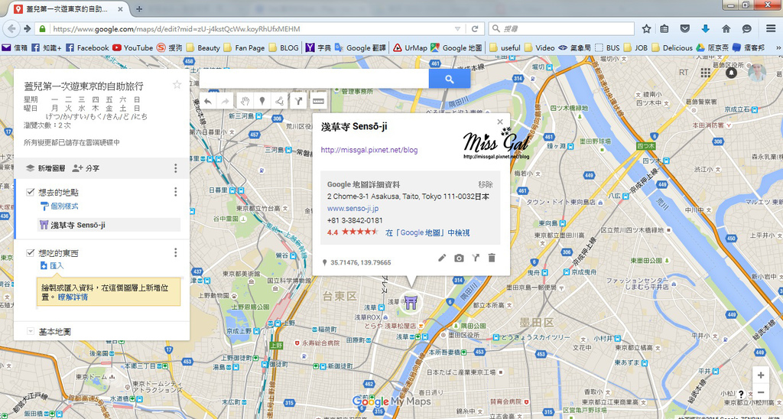Image resolution: width=783 pixels, height=419 pixels.
Task: Open Google notifications bell icon
Action: (x=732, y=73)
